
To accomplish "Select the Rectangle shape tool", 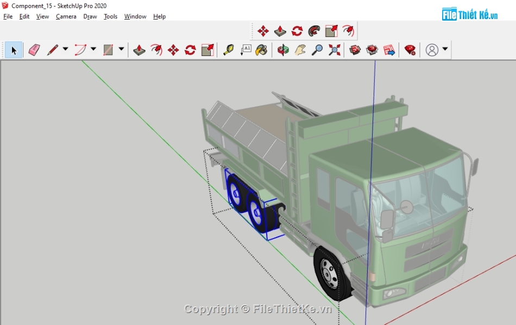I will (108, 50).
